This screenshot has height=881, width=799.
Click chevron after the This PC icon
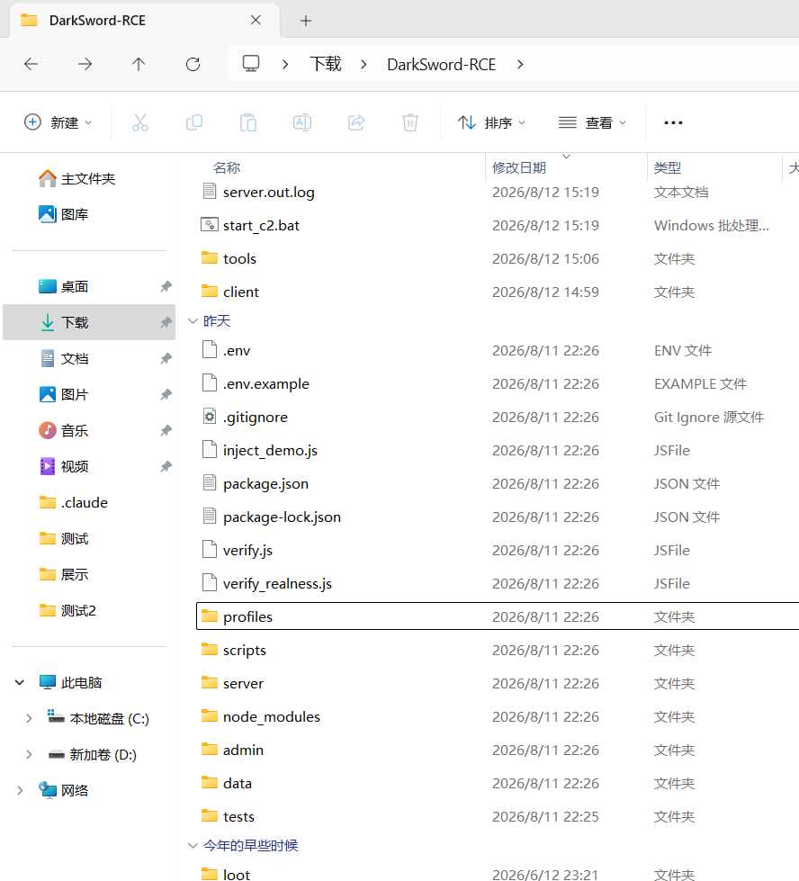click(285, 65)
